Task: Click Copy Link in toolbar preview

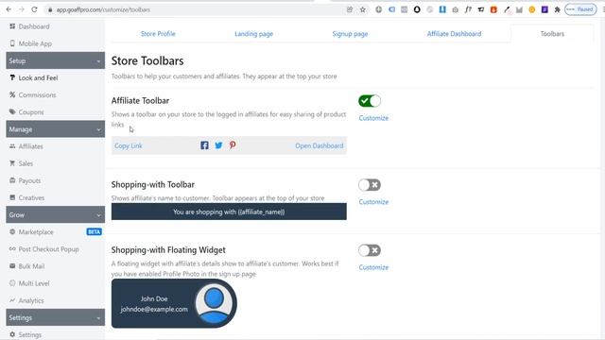Action: [x=129, y=145]
